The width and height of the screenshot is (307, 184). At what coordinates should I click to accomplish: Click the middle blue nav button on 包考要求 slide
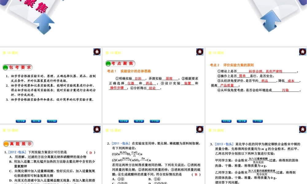pos(36,121)
